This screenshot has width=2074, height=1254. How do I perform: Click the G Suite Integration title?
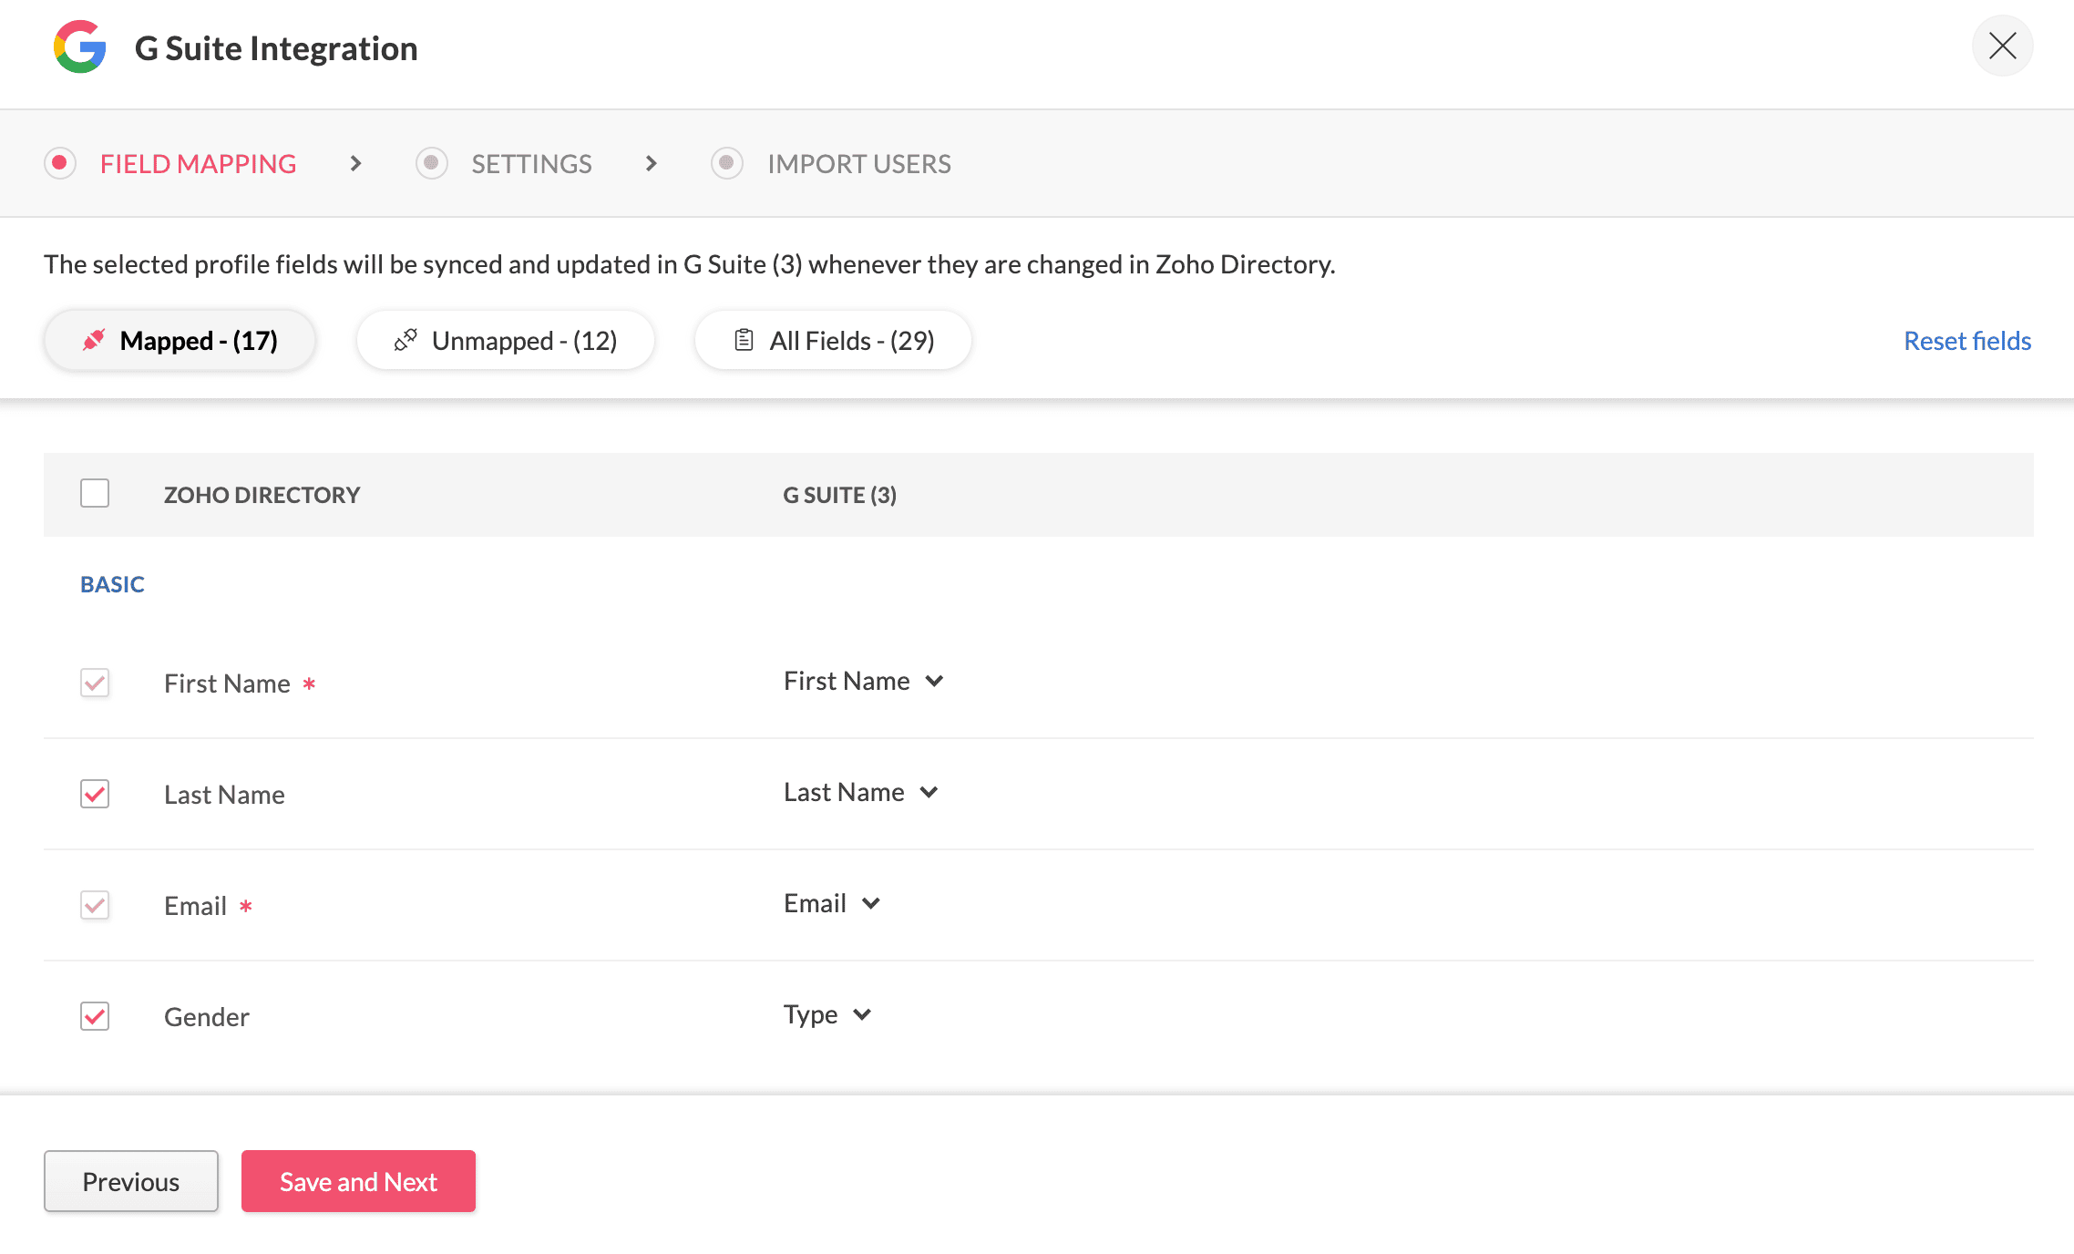[276, 48]
